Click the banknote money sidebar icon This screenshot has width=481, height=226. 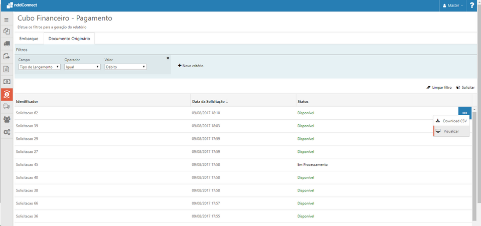7,81
